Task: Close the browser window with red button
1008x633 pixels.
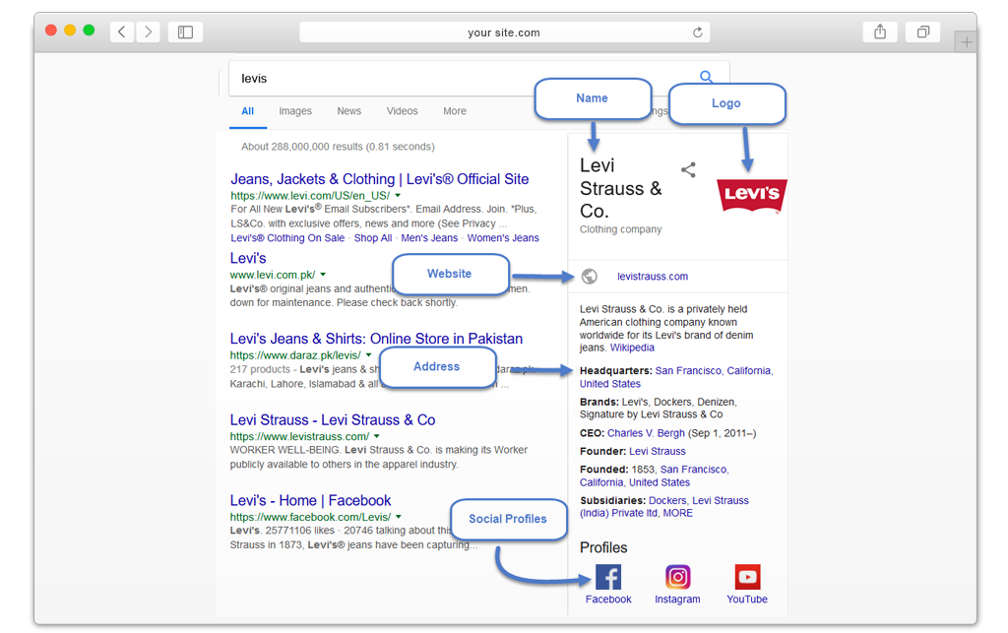Action: click(x=51, y=31)
